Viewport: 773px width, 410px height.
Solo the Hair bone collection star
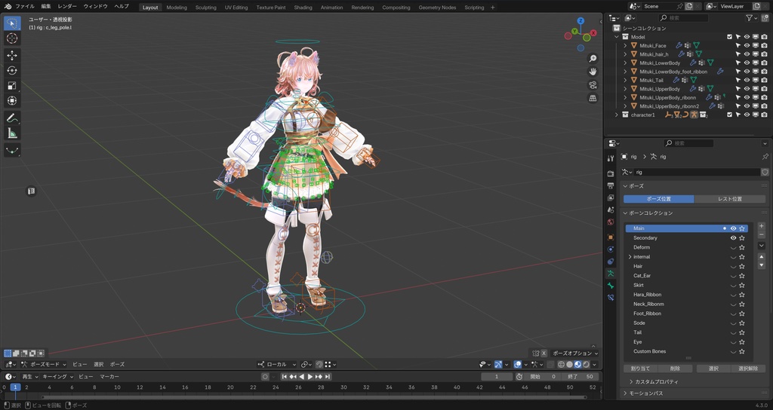coord(742,266)
